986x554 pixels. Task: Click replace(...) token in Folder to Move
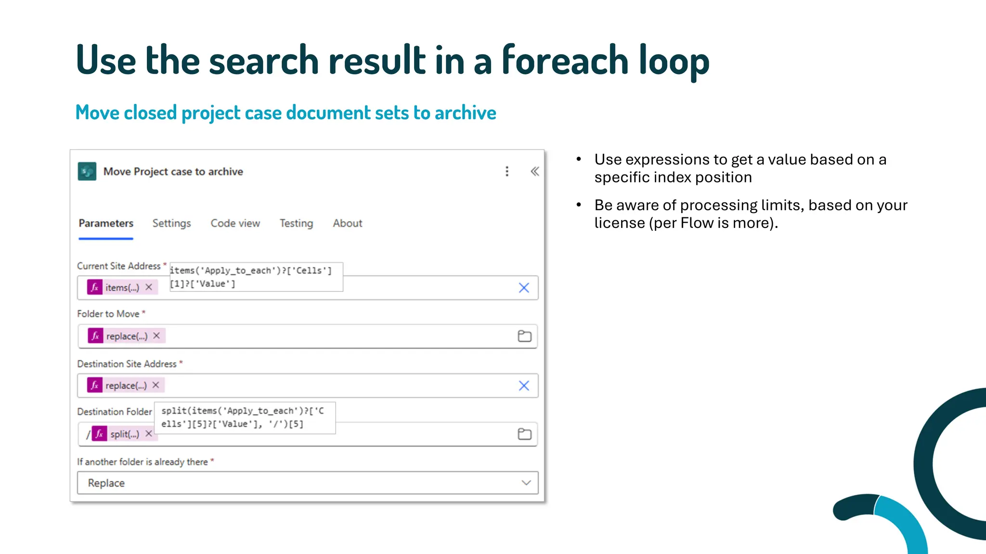pos(127,336)
